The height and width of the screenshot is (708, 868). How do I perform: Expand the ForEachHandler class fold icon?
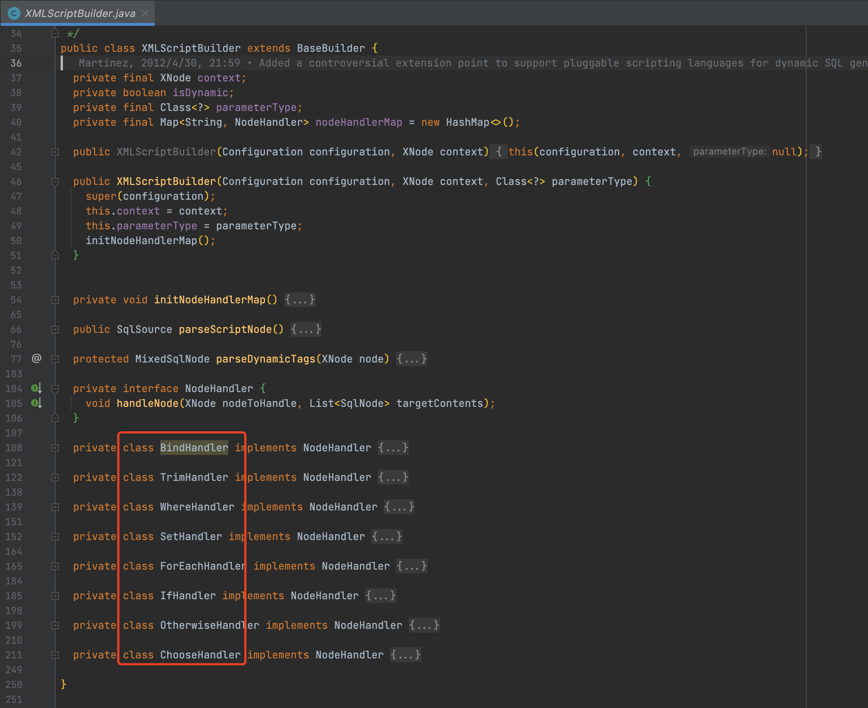(55, 566)
